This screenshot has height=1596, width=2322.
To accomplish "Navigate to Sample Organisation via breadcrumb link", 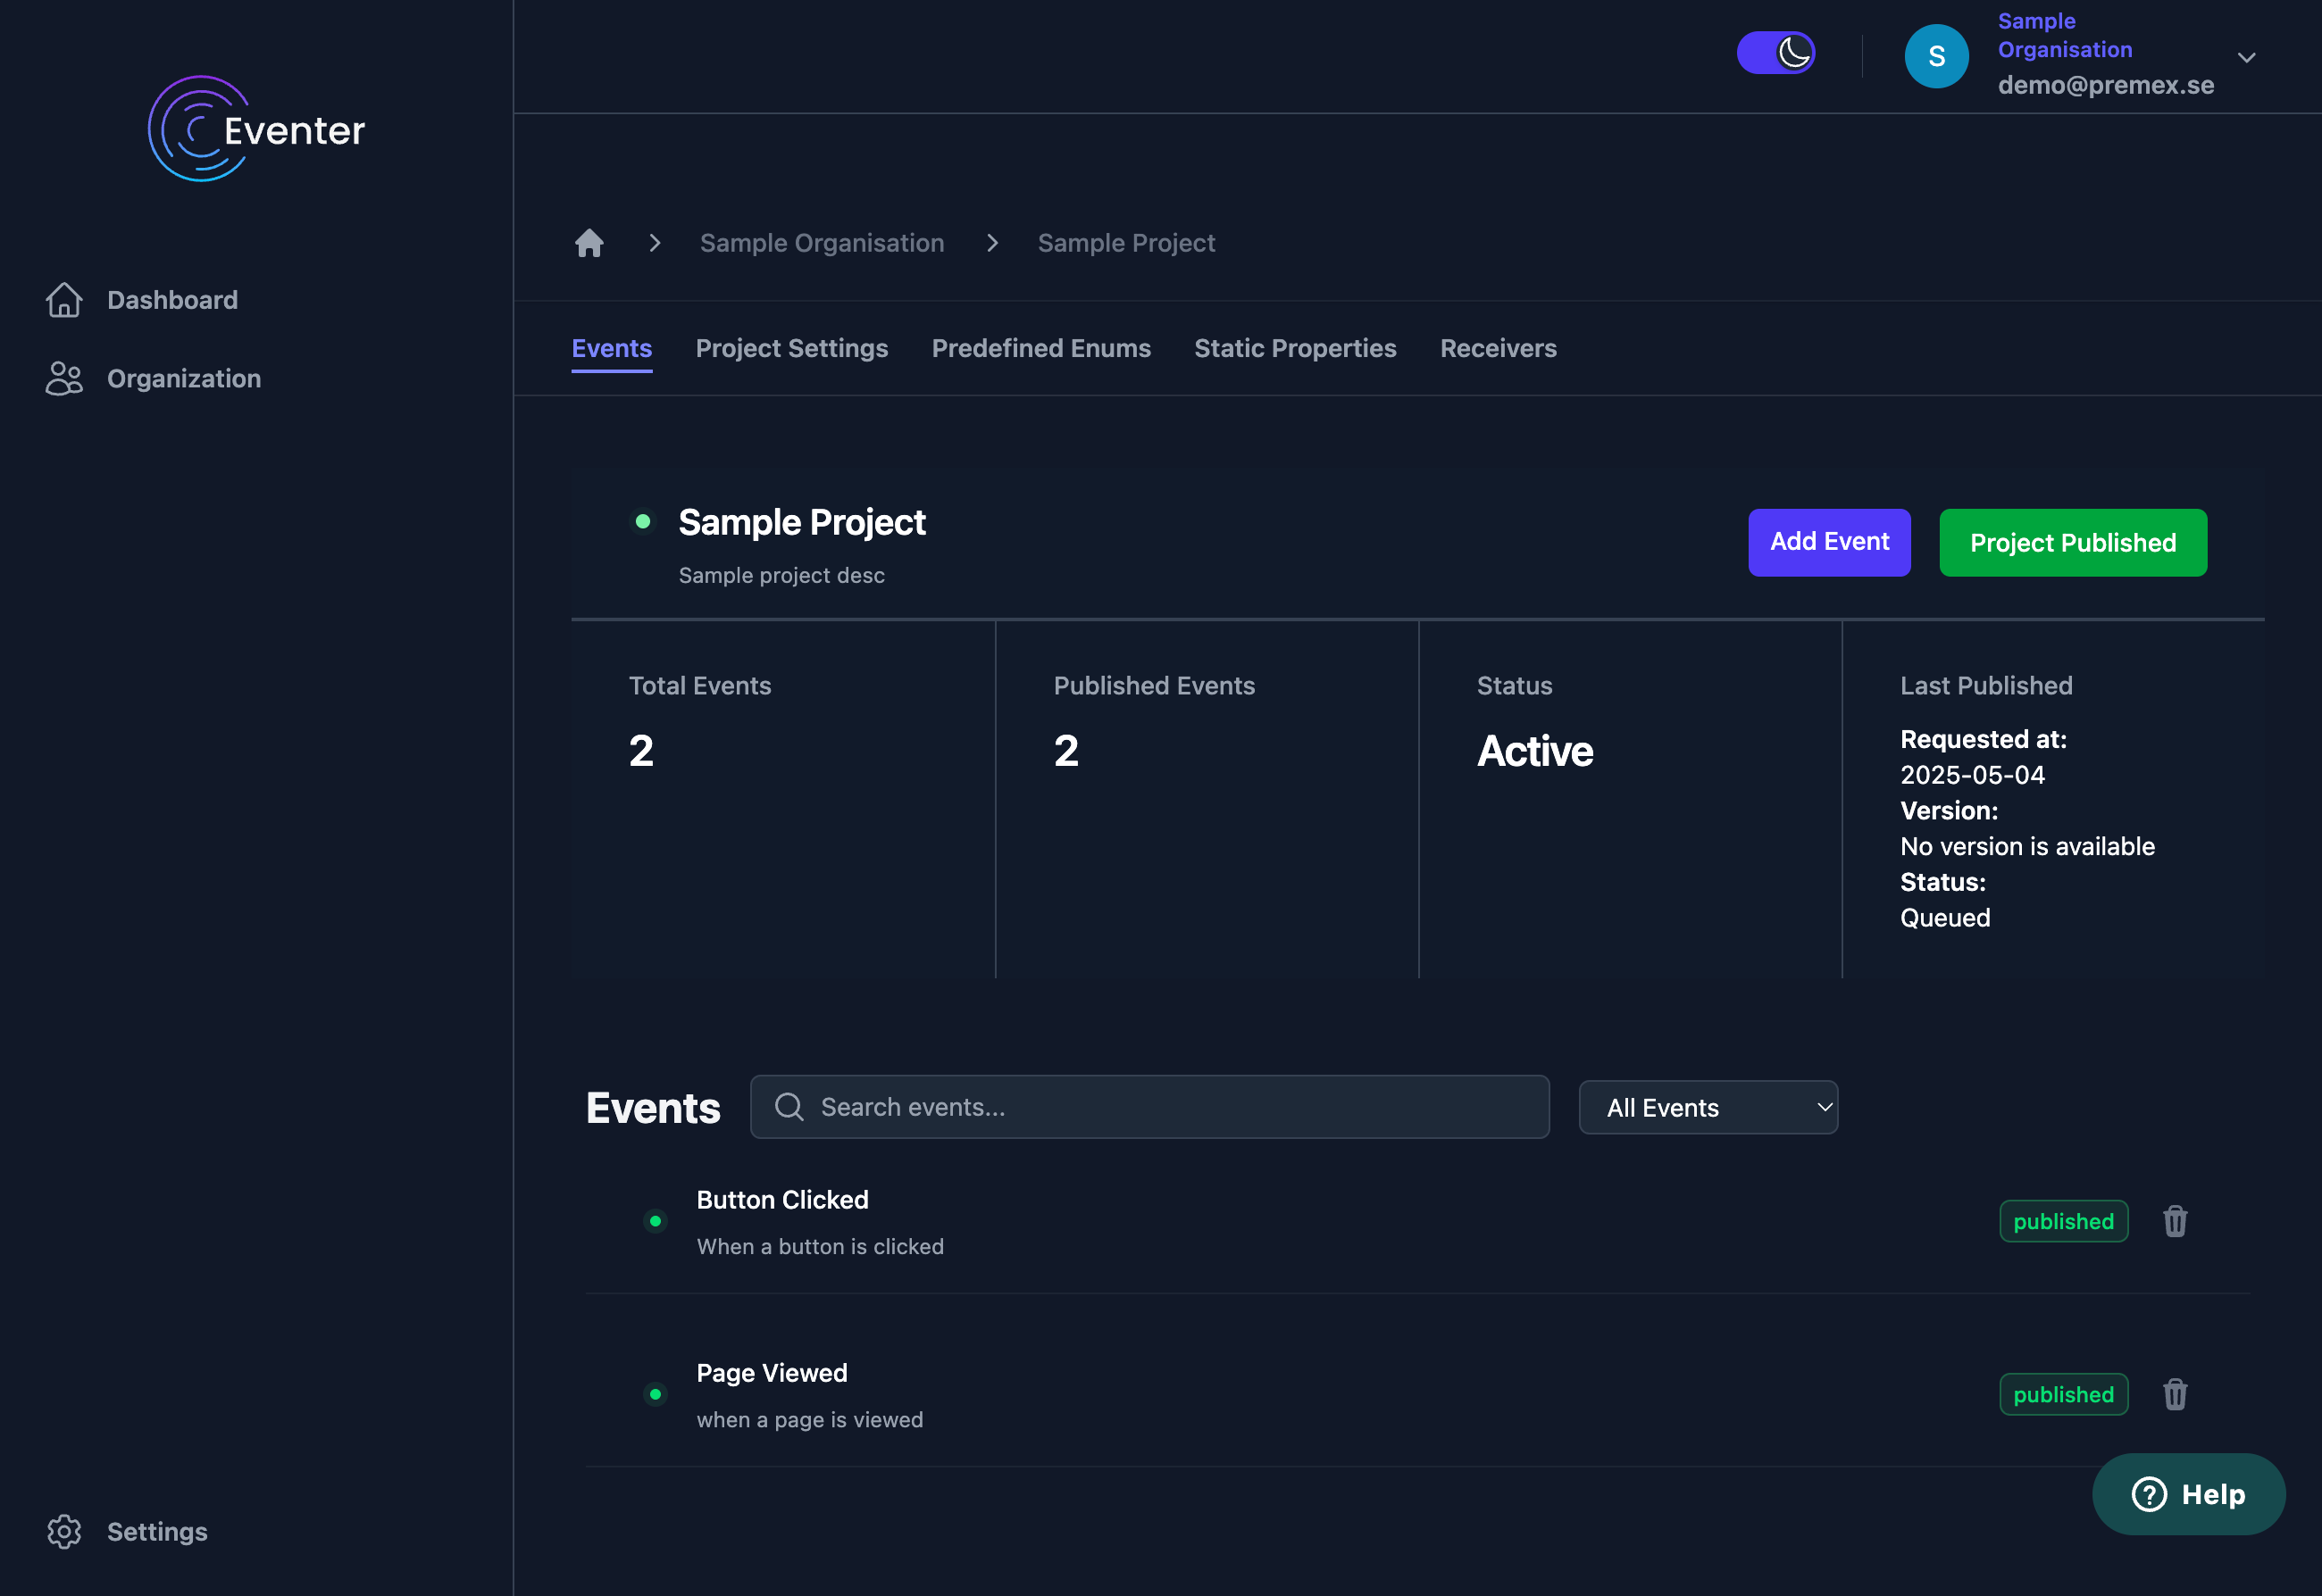I will [x=822, y=242].
